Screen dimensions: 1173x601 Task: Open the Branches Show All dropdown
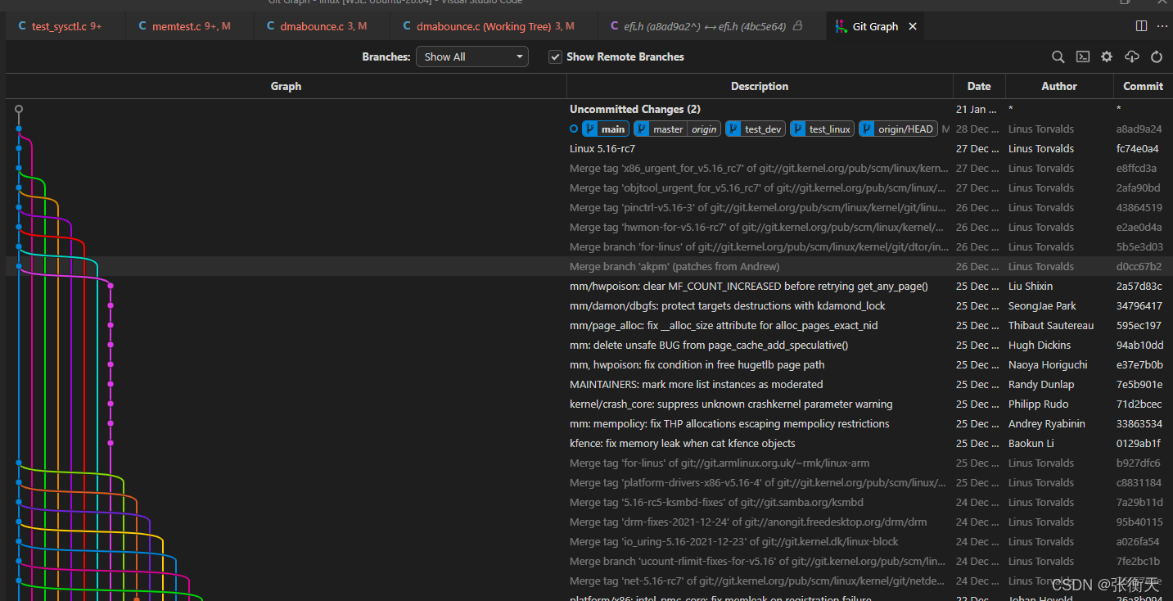(472, 56)
